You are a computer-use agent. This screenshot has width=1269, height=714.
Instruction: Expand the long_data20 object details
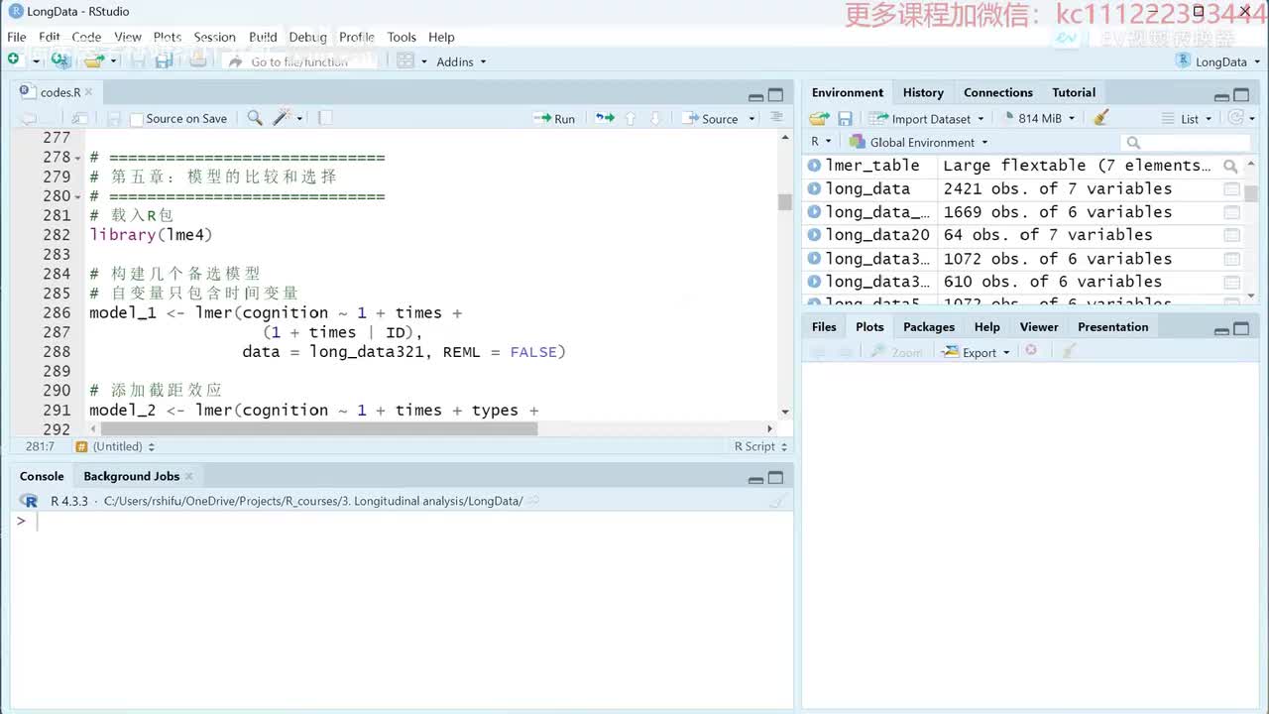click(x=814, y=235)
